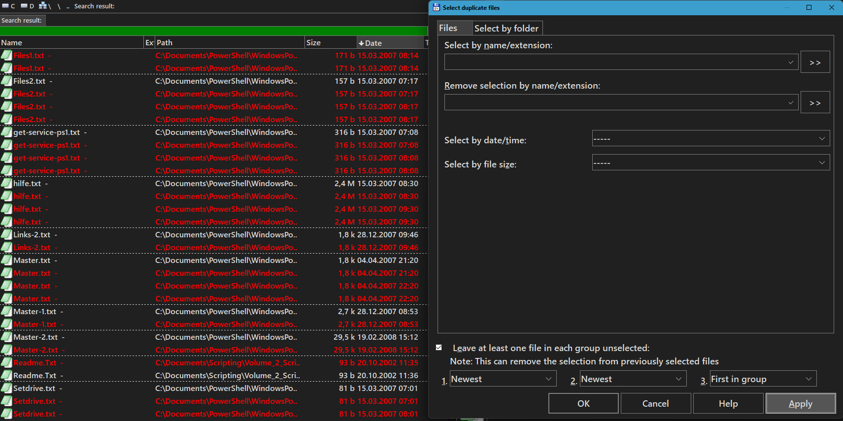Toggle Leave at least one file unselected
This screenshot has height=421, width=843.
pos(439,348)
